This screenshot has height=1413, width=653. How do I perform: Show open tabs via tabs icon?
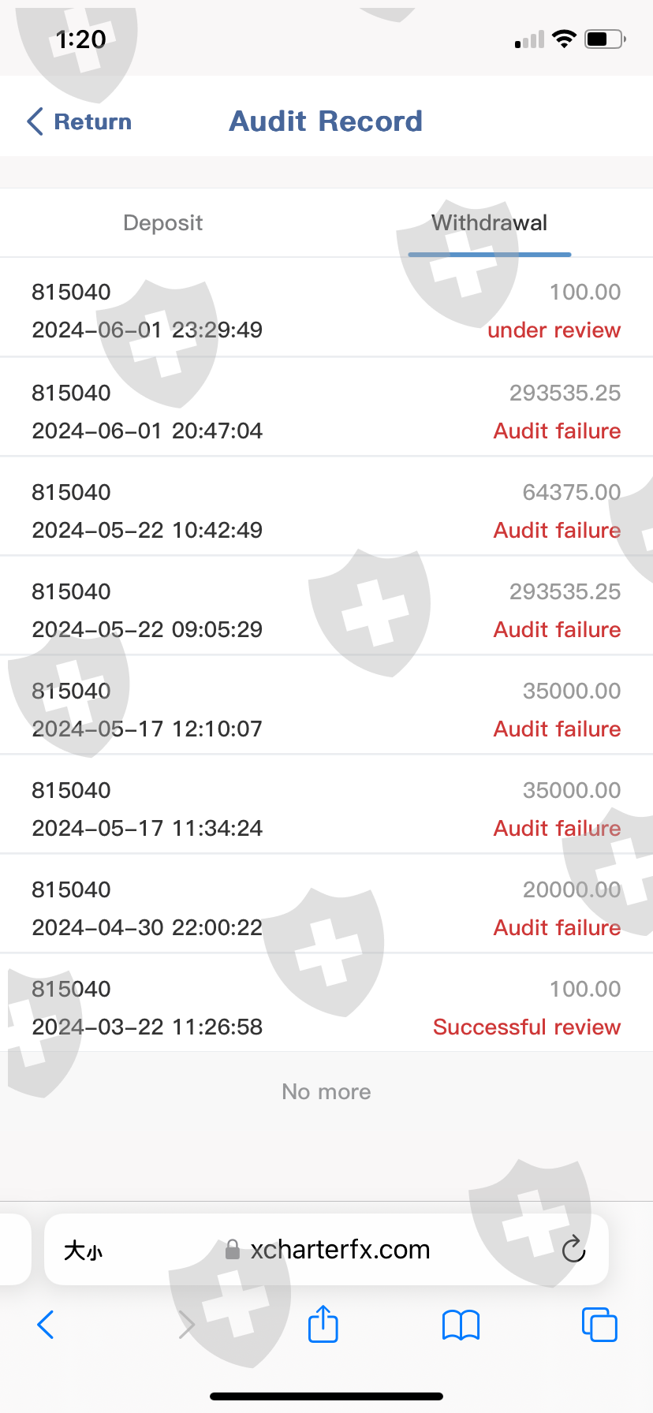[599, 1325]
